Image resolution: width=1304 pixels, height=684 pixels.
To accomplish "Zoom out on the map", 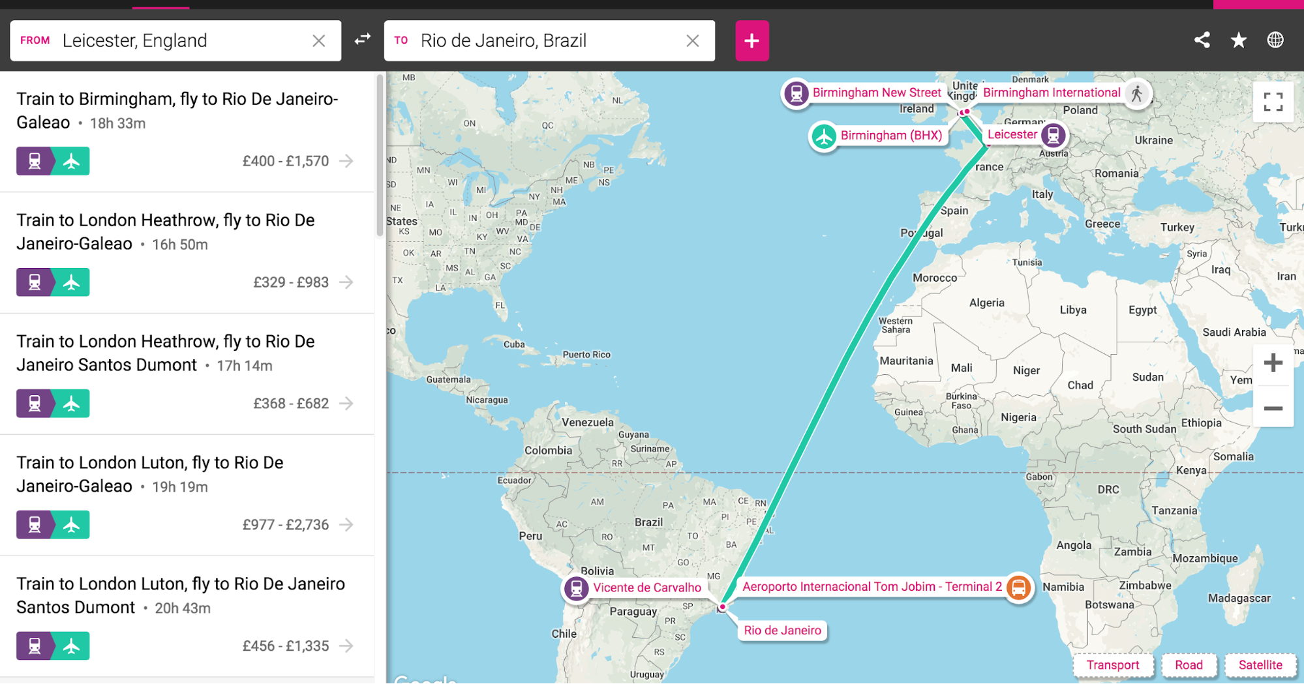I will [1273, 408].
